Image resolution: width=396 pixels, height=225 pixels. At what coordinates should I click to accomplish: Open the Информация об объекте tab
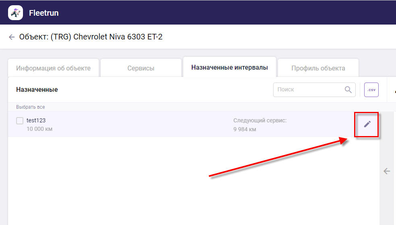(53, 68)
